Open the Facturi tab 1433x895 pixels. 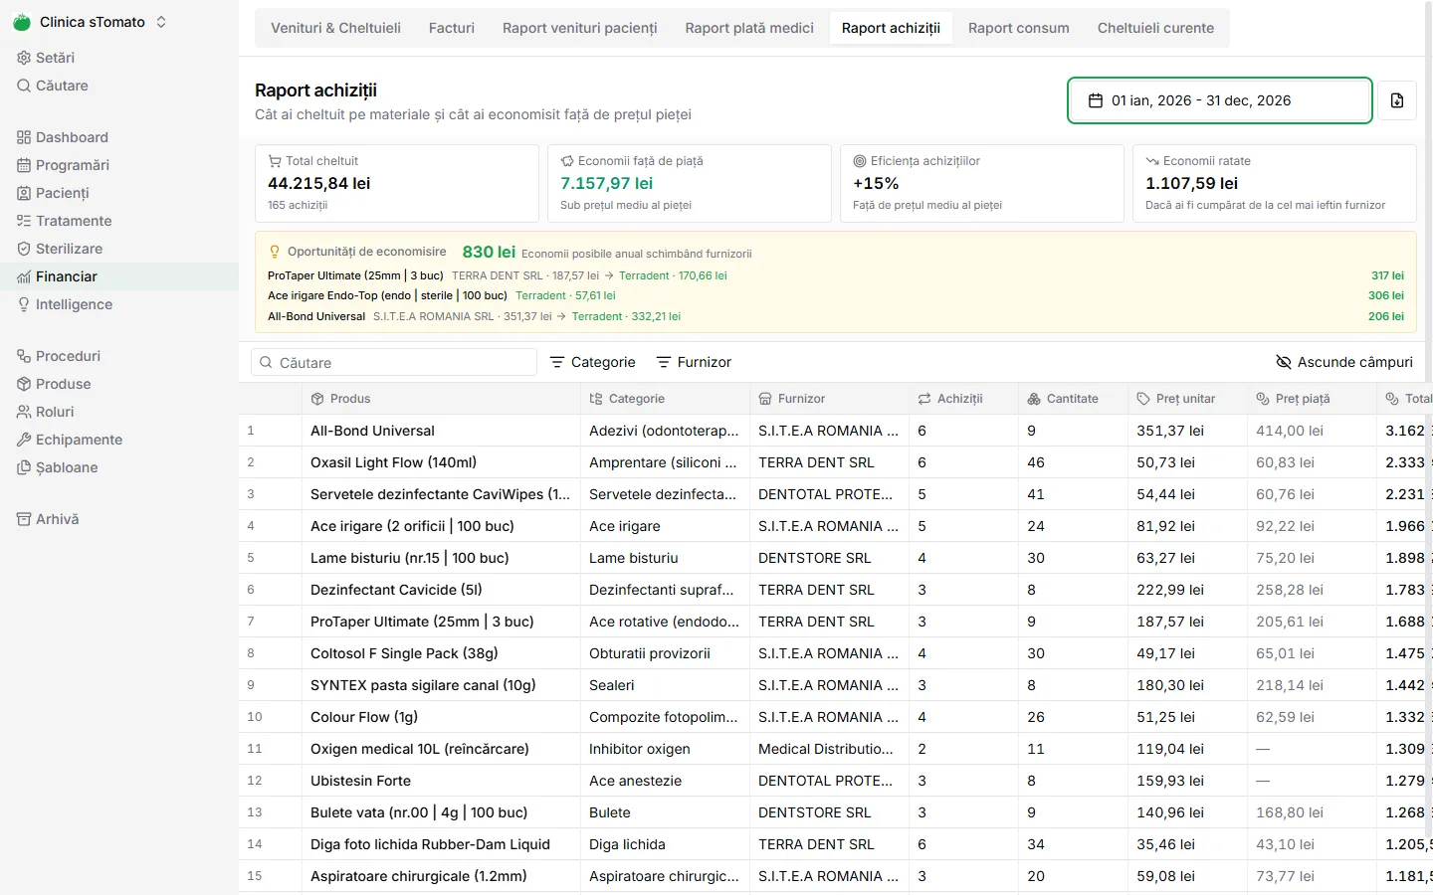coord(452,28)
